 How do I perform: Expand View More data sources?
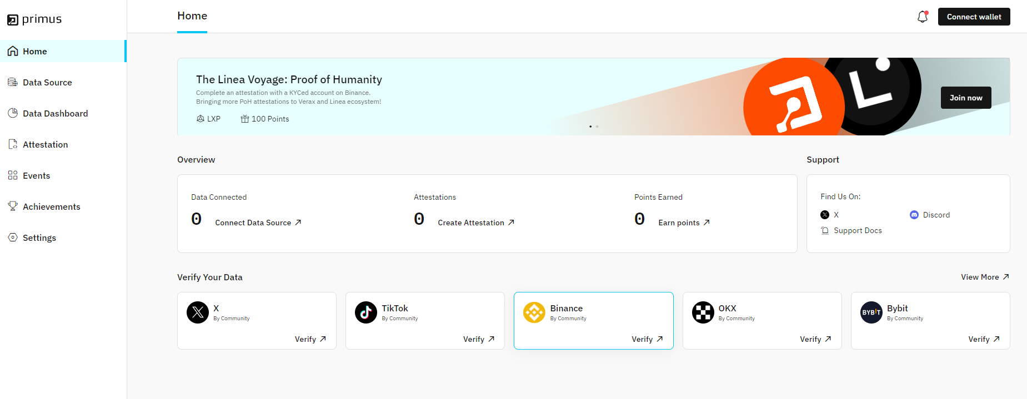[984, 277]
